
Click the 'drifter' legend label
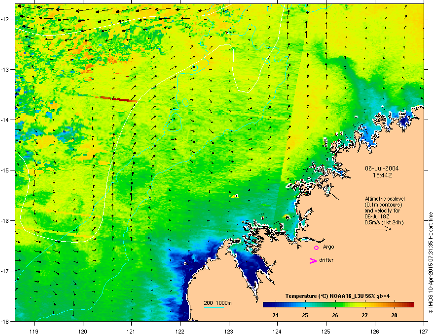click(326, 260)
